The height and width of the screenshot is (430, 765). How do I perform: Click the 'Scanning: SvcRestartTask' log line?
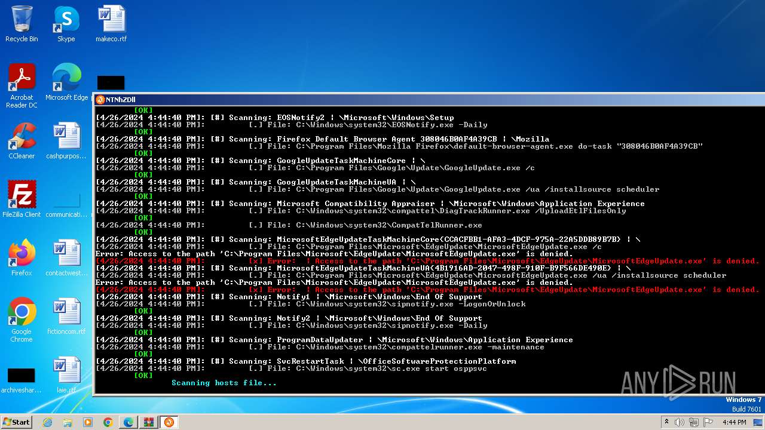tap(305, 361)
